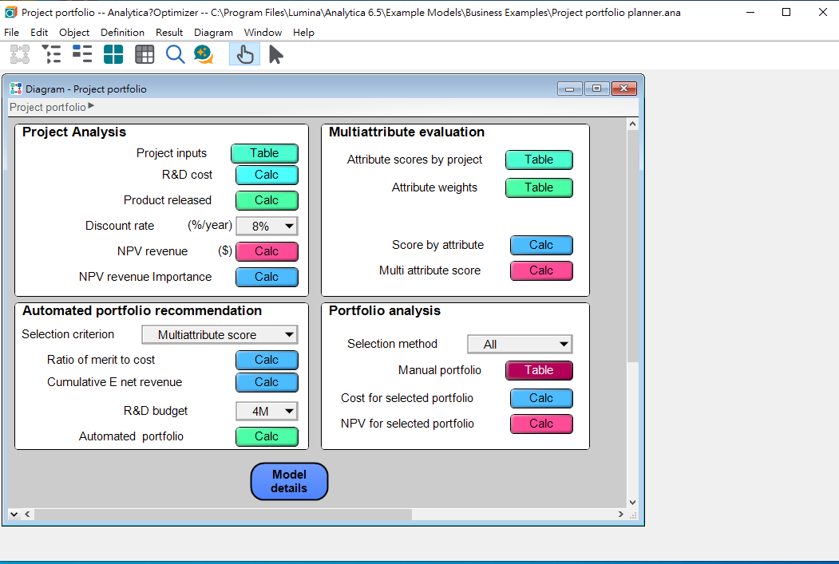The height and width of the screenshot is (564, 839).
Task: Click the Diagram window's small icon
Action: (16, 89)
